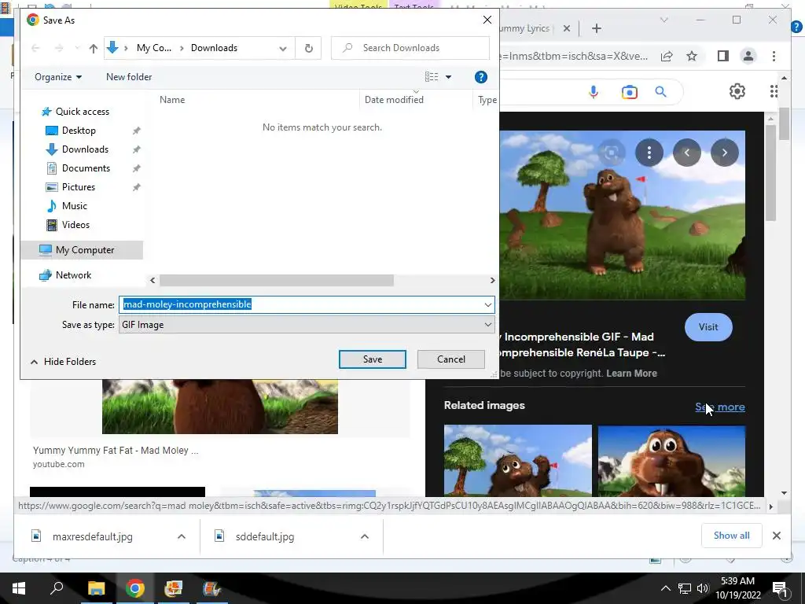Click the Back arrow in Save As dialog

pyautogui.click(x=35, y=48)
